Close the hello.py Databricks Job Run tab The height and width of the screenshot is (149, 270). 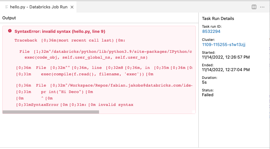72,7
